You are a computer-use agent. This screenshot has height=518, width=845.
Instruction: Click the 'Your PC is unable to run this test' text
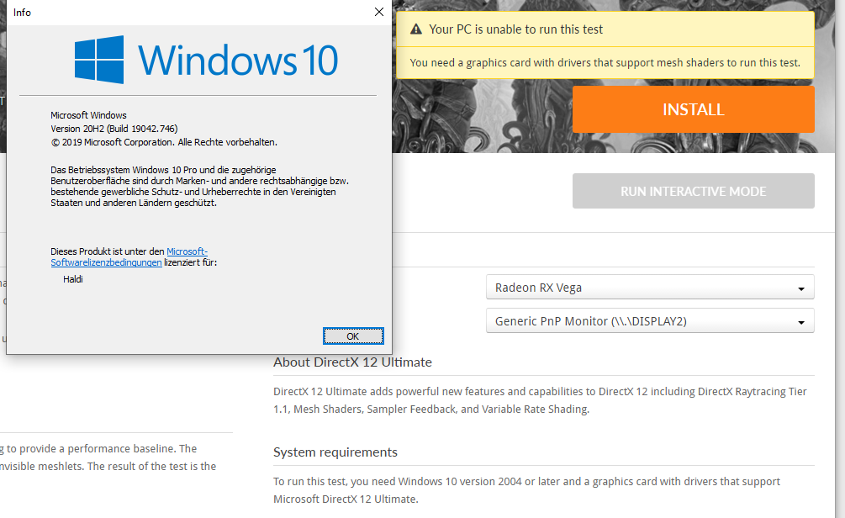(x=515, y=29)
